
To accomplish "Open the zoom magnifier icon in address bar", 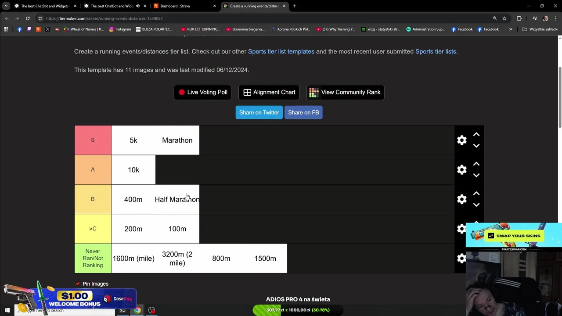I will [494, 18].
